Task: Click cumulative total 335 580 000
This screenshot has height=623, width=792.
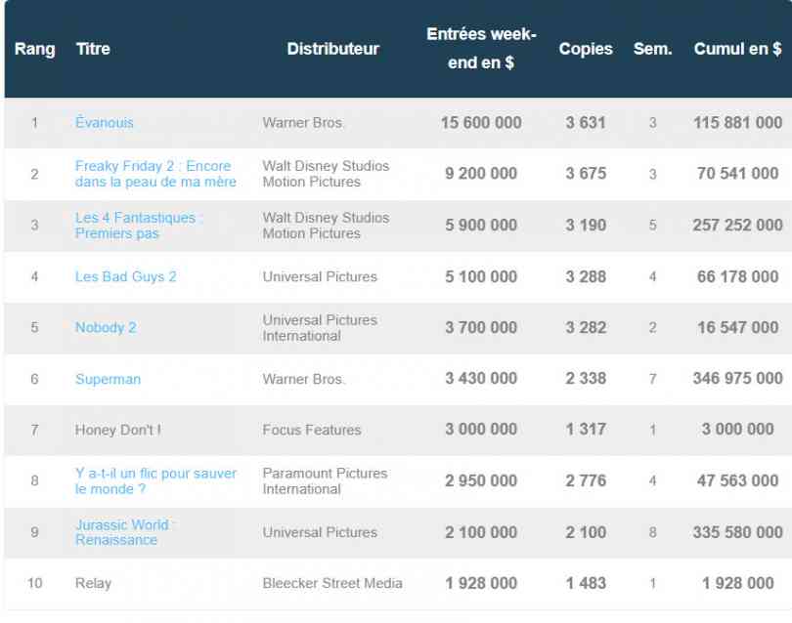Action: 737,532
